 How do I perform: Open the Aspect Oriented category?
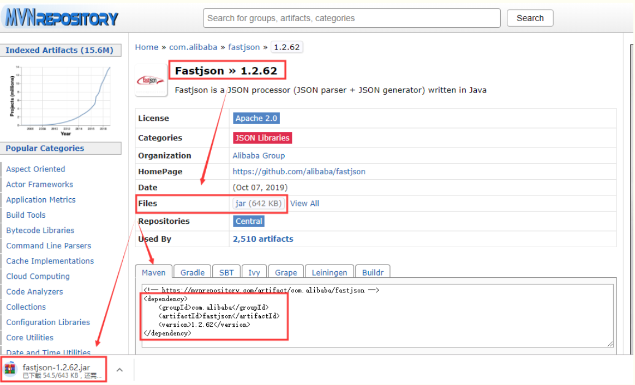click(35, 169)
